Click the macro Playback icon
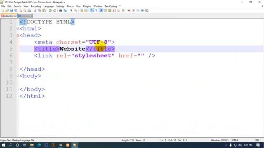This screenshot has width=264, height=148. pyautogui.click(x=138, y=10)
